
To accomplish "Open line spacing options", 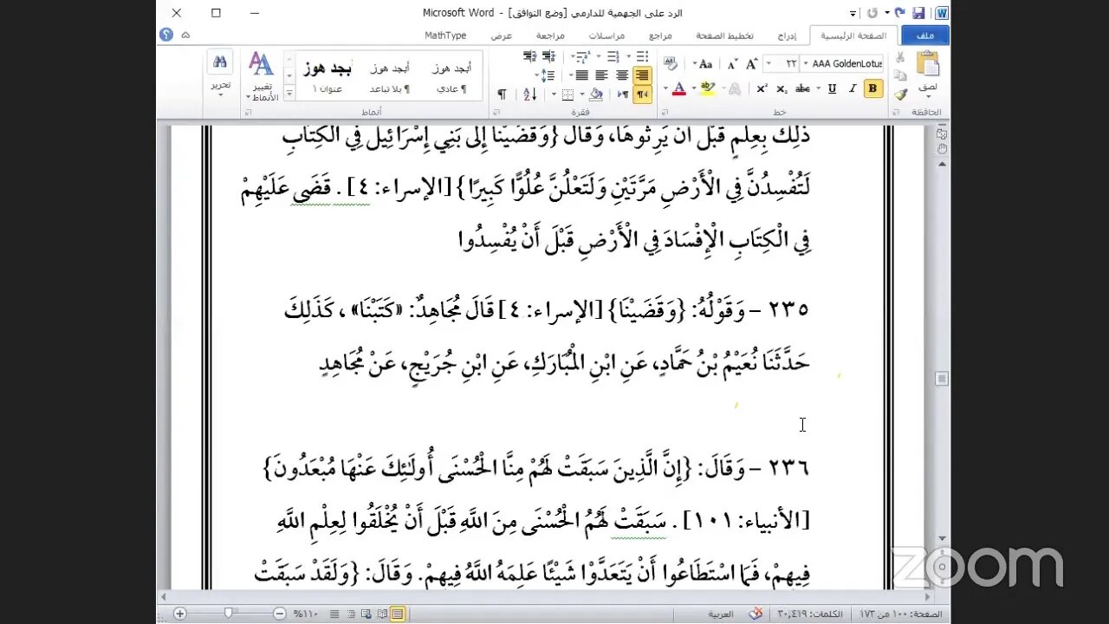I will coord(548,75).
